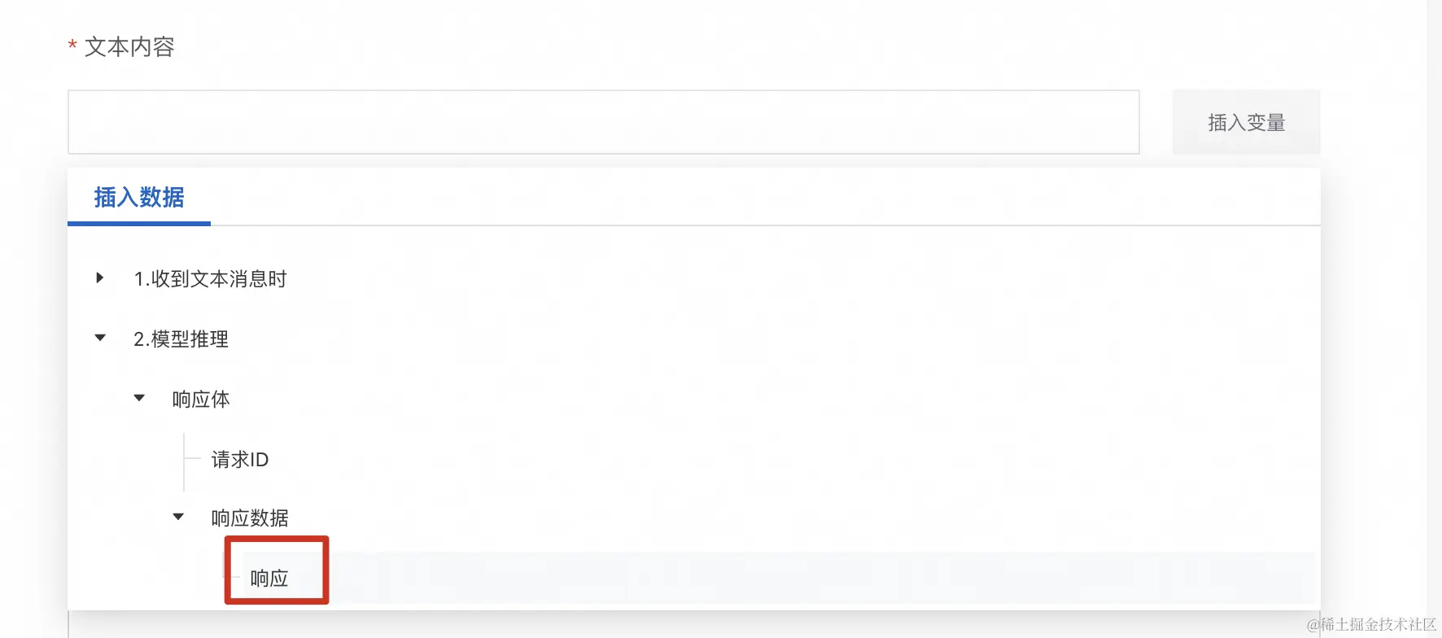Switch to the 插入数据 tab
1442x638 pixels.
click(139, 197)
